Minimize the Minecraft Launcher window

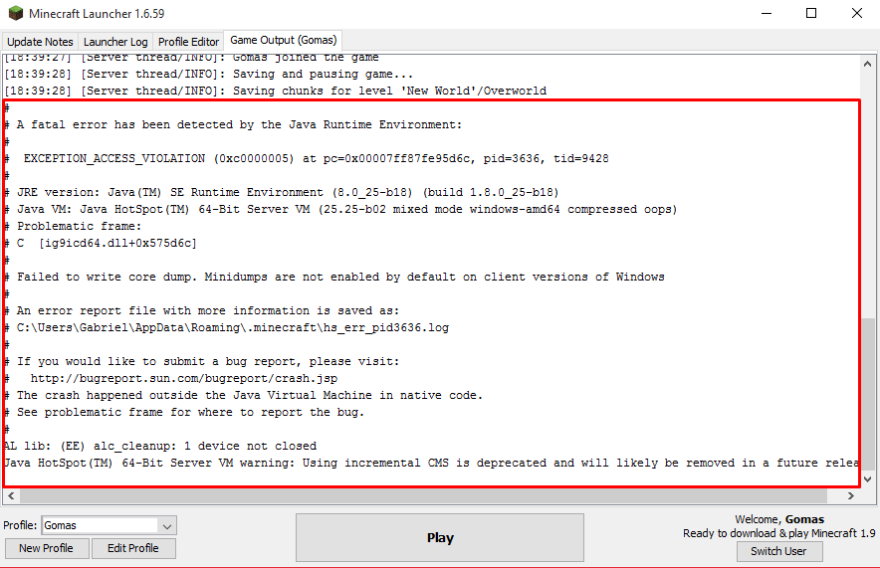pos(767,13)
